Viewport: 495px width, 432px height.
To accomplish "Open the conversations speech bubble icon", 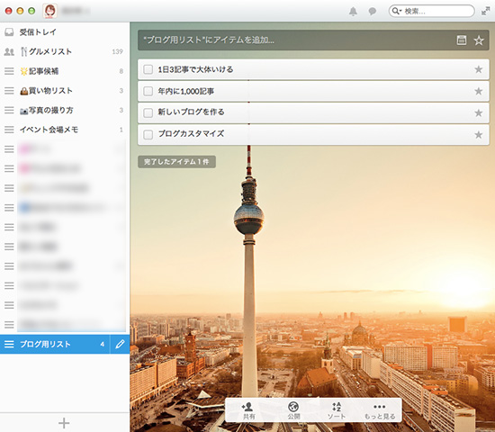I will [373, 12].
